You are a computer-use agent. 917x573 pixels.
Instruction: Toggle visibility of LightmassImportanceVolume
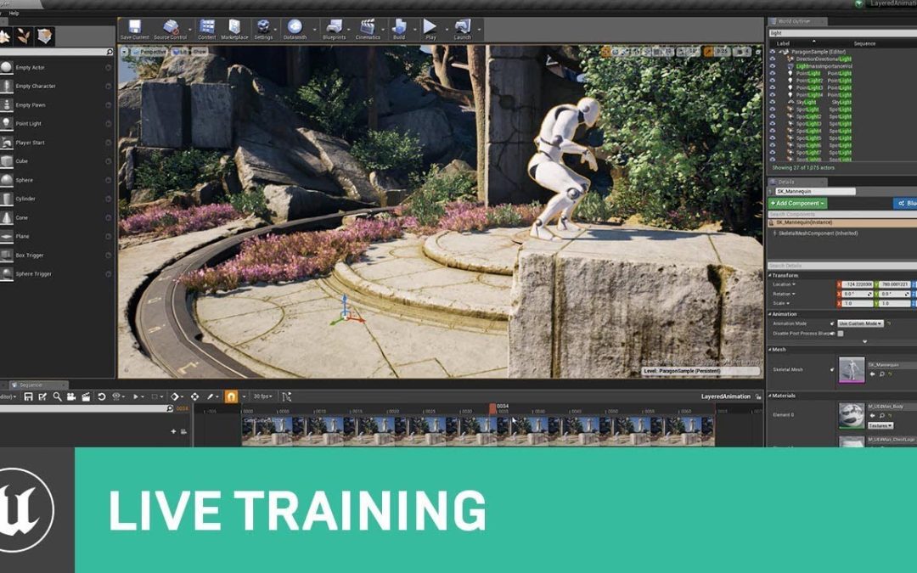click(773, 66)
